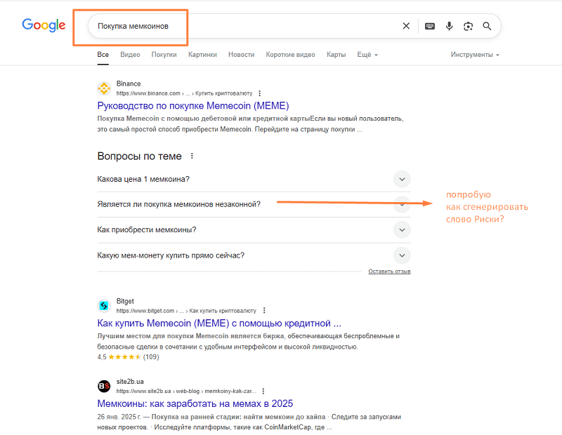
Task: Click the Bitget URL breadcrumb
Action: (186, 310)
